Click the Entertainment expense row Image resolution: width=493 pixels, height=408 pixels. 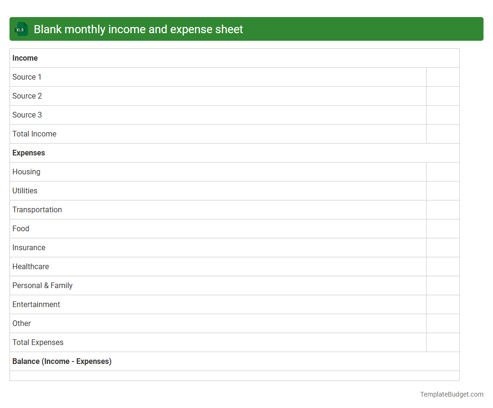36,304
